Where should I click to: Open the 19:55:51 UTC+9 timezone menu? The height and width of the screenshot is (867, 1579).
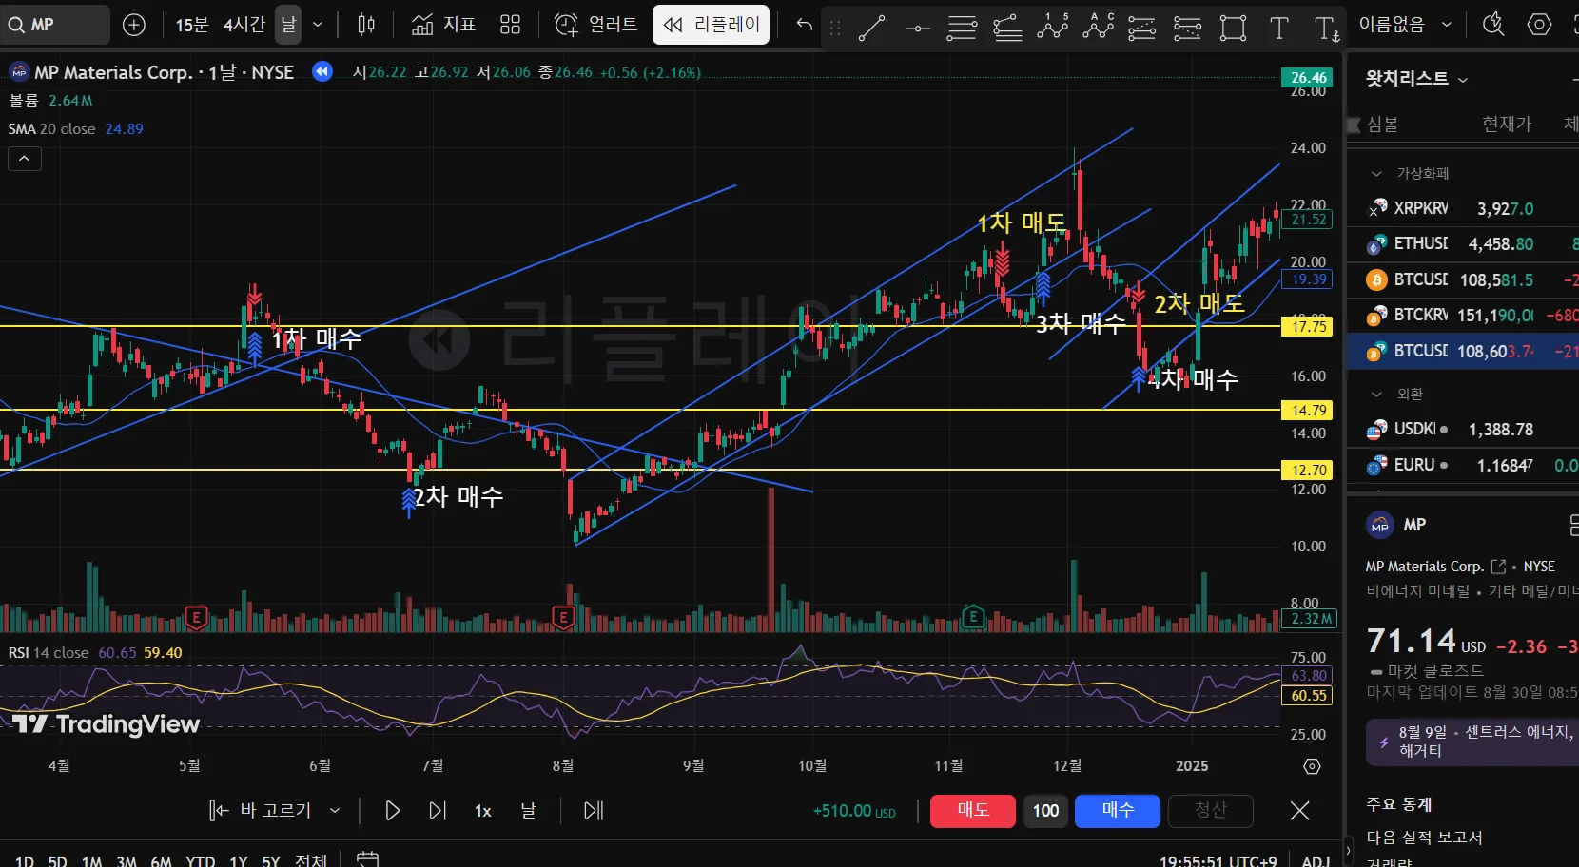(1218, 861)
